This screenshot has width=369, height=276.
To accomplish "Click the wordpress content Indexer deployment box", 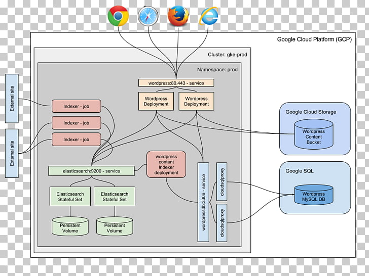I will click(166, 164).
